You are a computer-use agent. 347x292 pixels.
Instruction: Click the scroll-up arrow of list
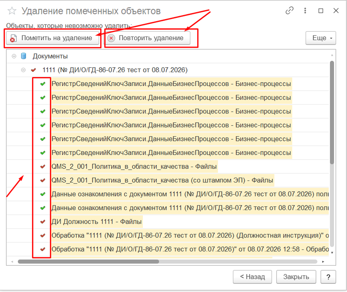(x=332, y=55)
